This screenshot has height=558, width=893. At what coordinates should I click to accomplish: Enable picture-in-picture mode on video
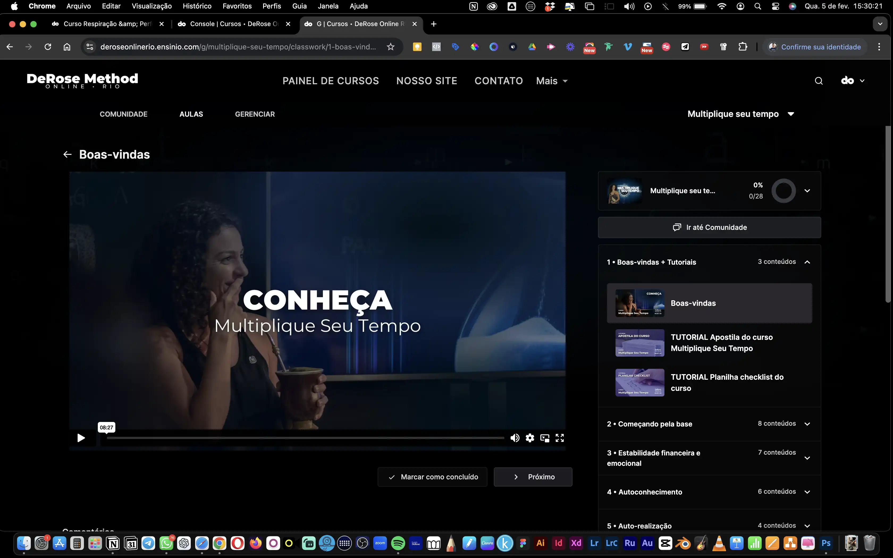coord(545,438)
